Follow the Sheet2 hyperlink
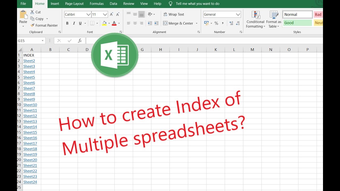The image size is (340, 191). 29,61
